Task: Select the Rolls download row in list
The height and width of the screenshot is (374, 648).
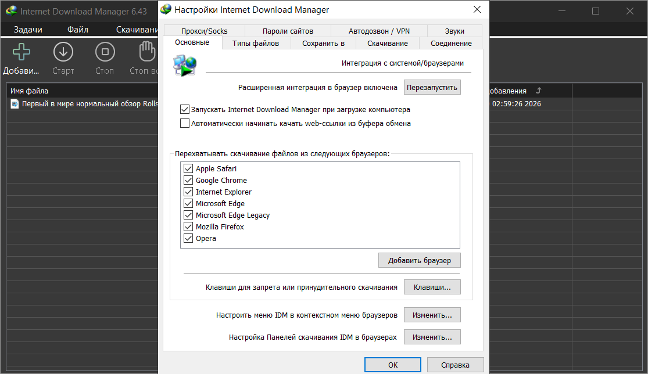Action: [x=83, y=104]
